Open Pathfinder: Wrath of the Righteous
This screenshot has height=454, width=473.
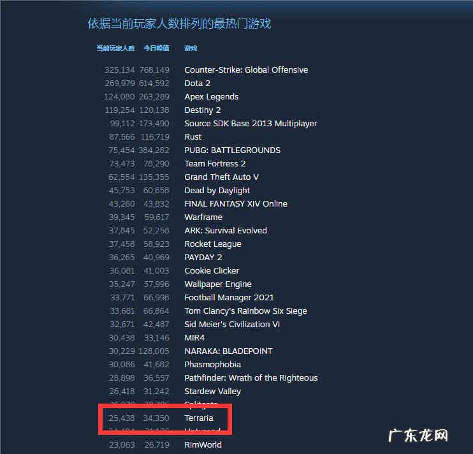[x=251, y=378]
